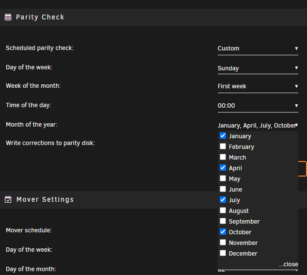Check the November checkbox
This screenshot has width=307, height=275.
pos(223,243)
